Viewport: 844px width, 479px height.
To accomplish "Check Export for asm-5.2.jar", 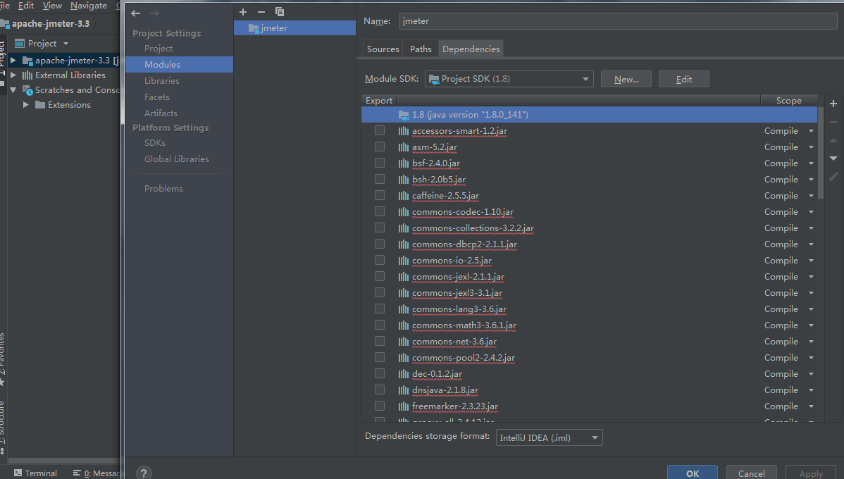I will 380,147.
